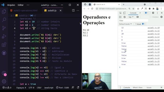
Task: Expand the console prompt chevron
Action: [x=120, y=67]
